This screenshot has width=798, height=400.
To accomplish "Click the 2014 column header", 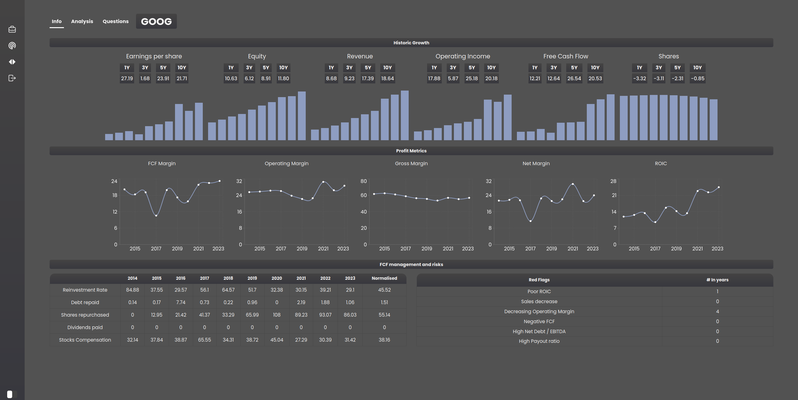I will coord(132,278).
